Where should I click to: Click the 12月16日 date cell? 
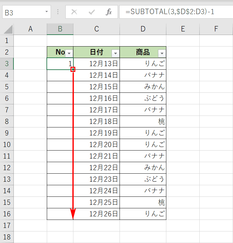[x=96, y=99]
